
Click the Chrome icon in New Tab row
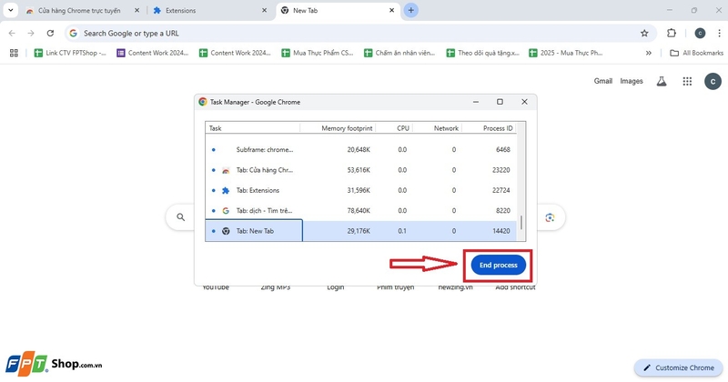(226, 231)
